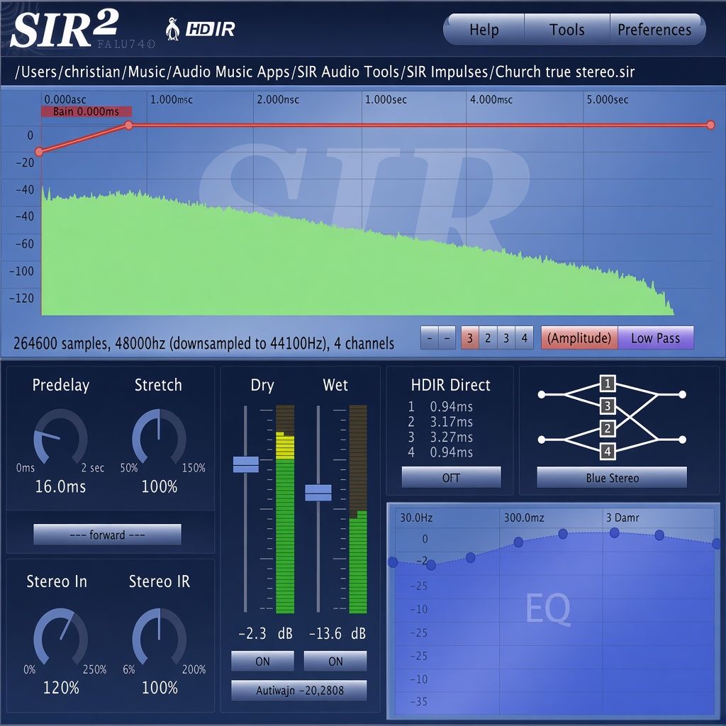Image resolution: width=726 pixels, height=726 pixels.
Task: Click the left minus button beside channel buttons
Action: (x=429, y=338)
